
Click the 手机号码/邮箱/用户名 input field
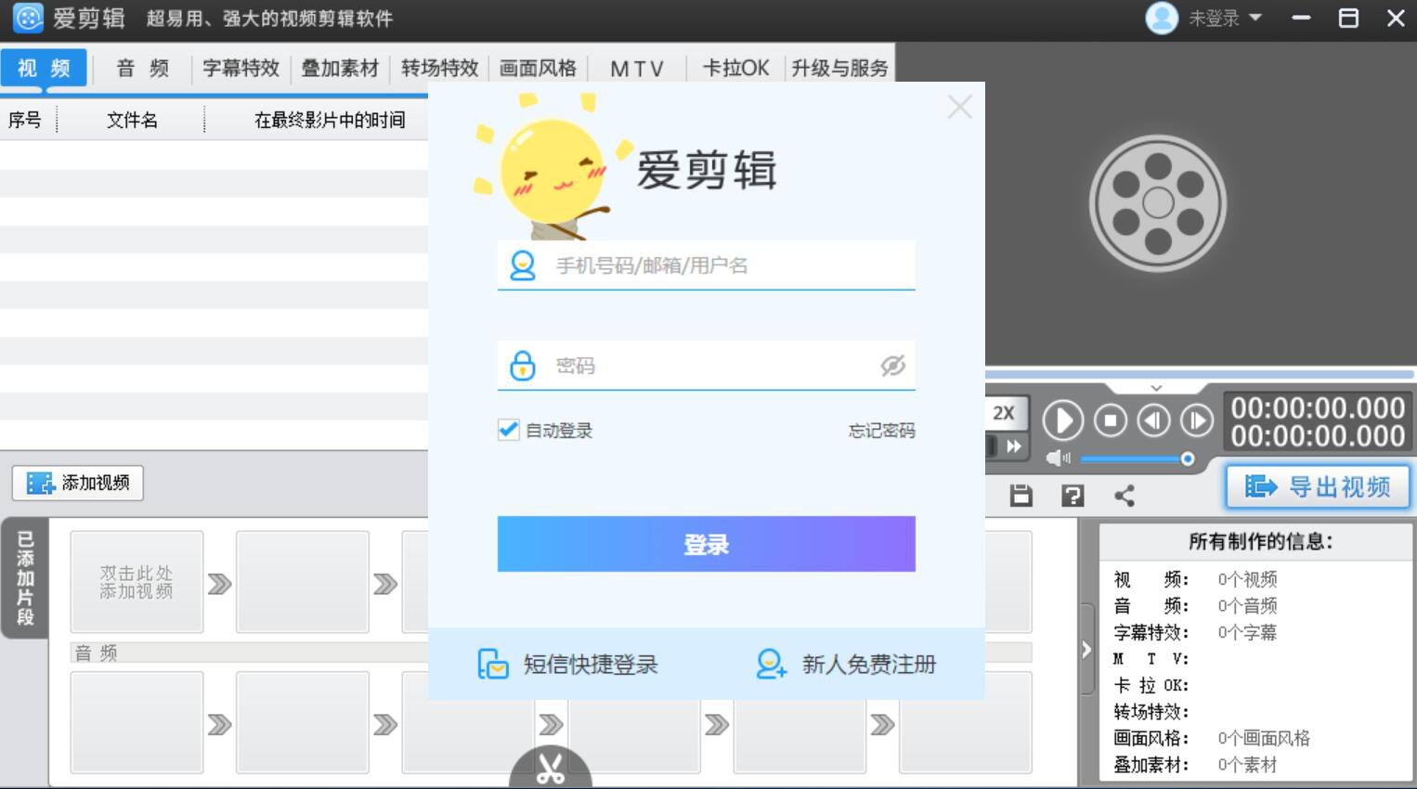(706, 265)
